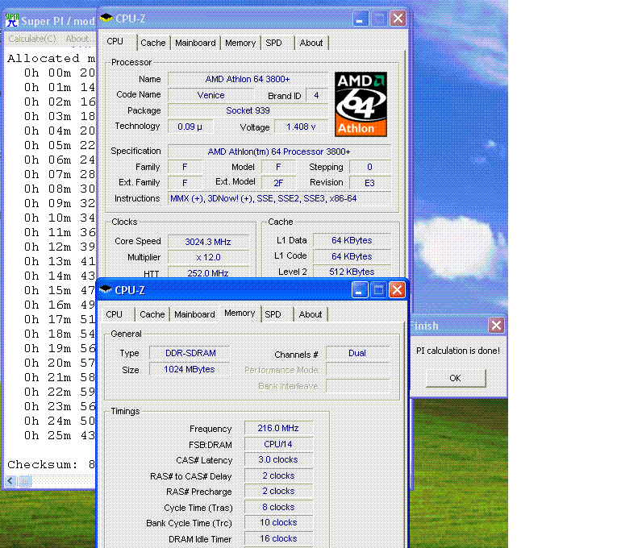617x548 pixels.
Task: Open the Cache tab in the lower CPU-Z window
Action: tap(152, 314)
